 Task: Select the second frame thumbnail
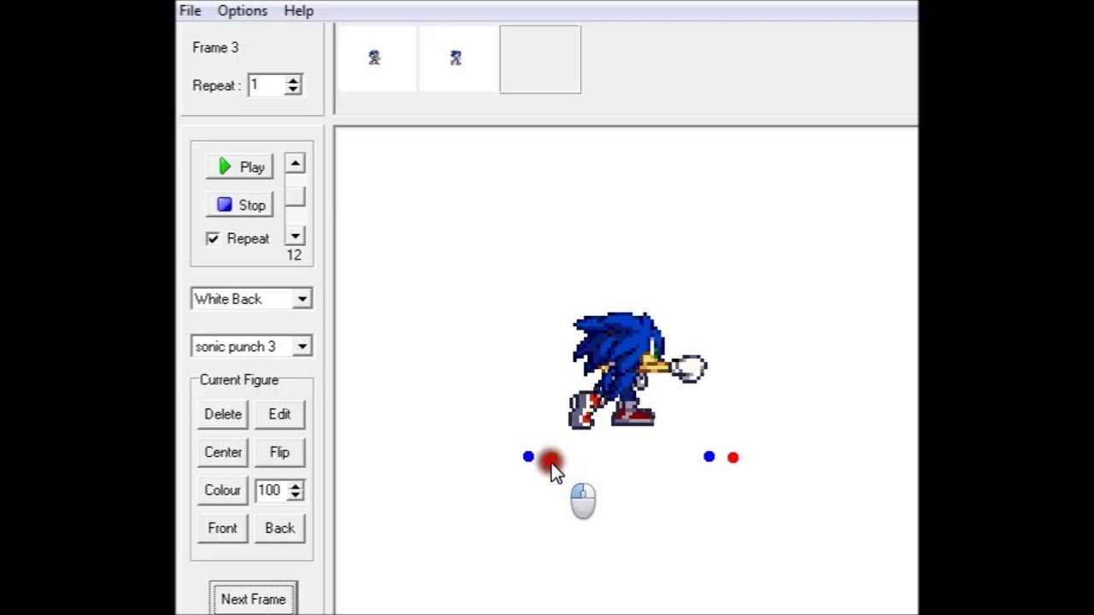click(x=457, y=59)
